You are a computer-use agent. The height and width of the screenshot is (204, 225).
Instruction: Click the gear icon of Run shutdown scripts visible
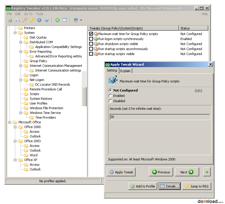pos(96,44)
